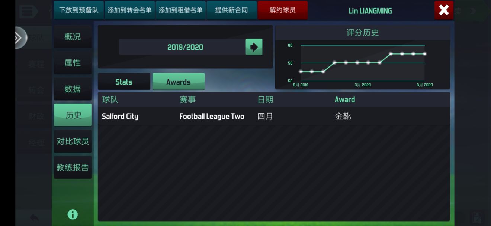Viewport: 491px width, 226px height.
Task: Select the Salford City award row
Action: (x=274, y=116)
